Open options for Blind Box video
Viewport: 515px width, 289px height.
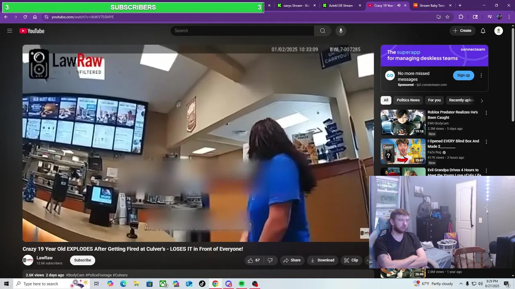pos(486,142)
